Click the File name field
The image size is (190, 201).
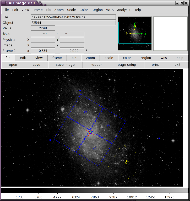coord(73,17)
